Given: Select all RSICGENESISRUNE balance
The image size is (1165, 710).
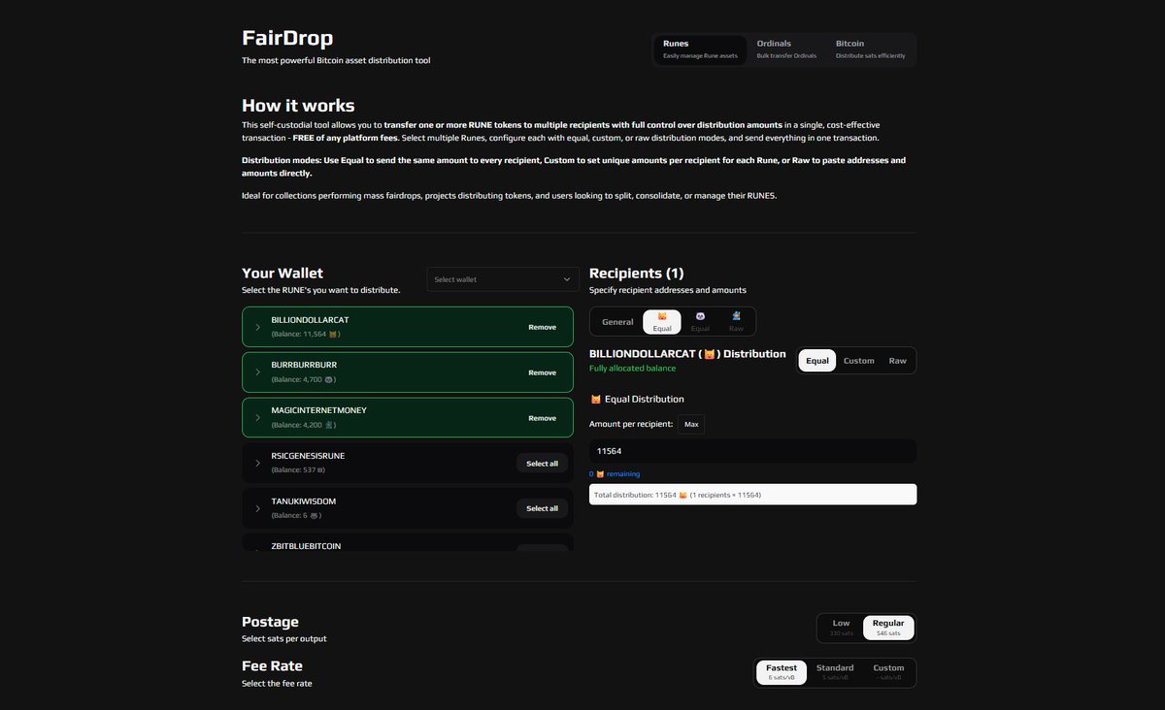Looking at the screenshot, I should pos(542,464).
